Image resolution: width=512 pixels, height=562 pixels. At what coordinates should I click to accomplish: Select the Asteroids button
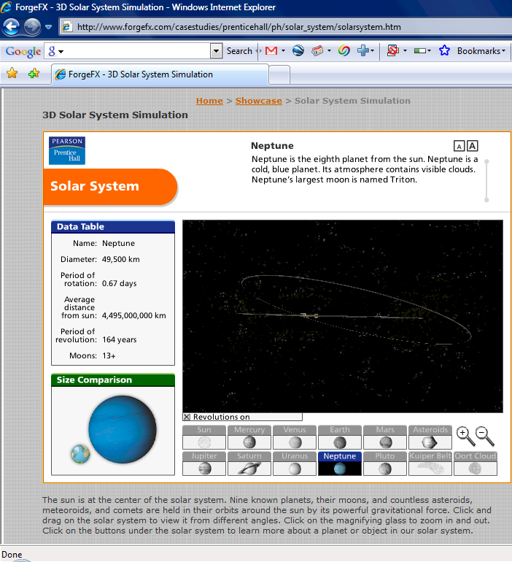(430, 437)
